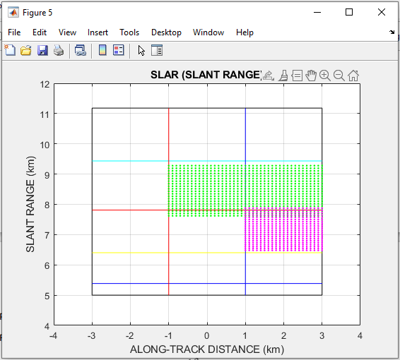Click the New Figure toolbar icon
This screenshot has height=360, width=400.
pyautogui.click(x=10, y=50)
